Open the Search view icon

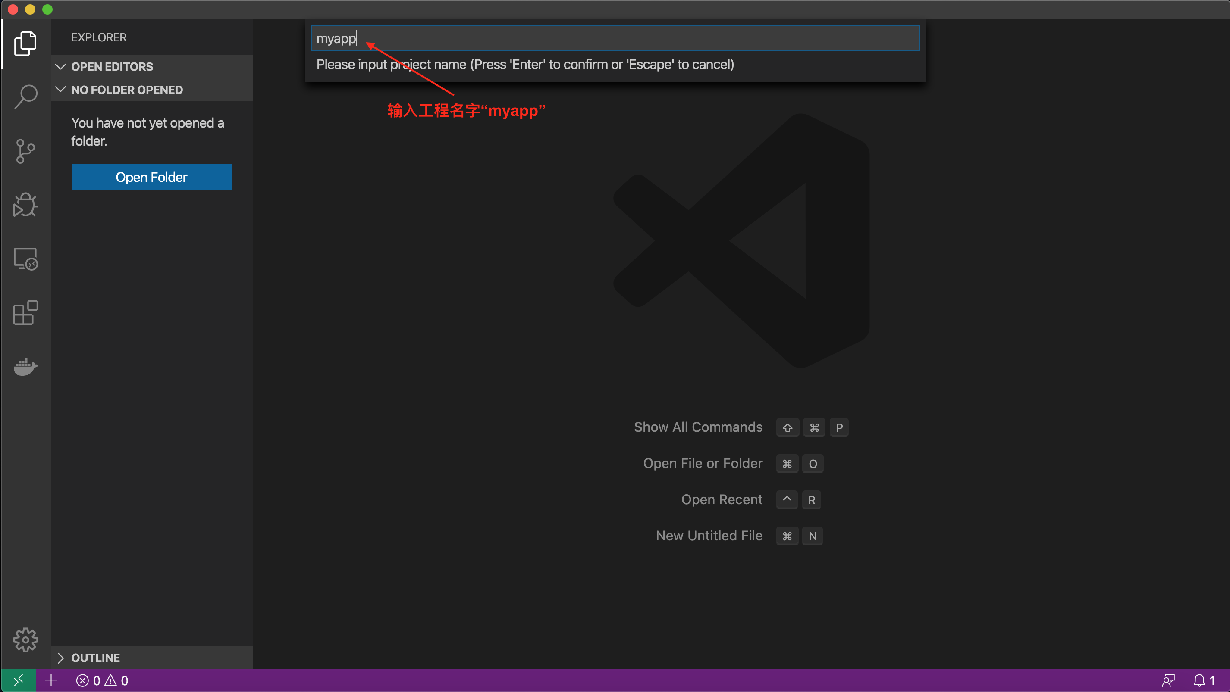click(25, 97)
